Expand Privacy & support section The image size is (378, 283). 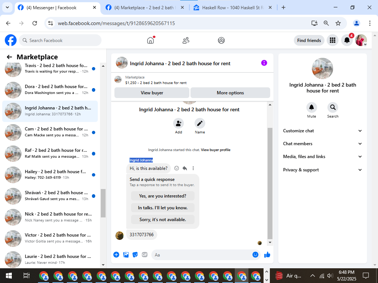pyautogui.click(x=323, y=170)
